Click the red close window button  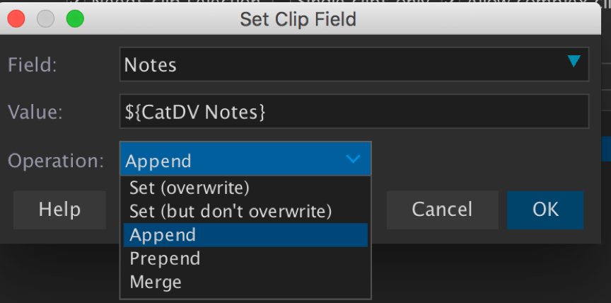point(16,19)
